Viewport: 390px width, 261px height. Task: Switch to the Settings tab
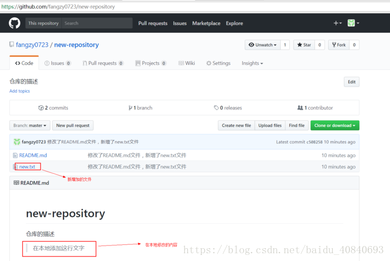[x=218, y=63]
